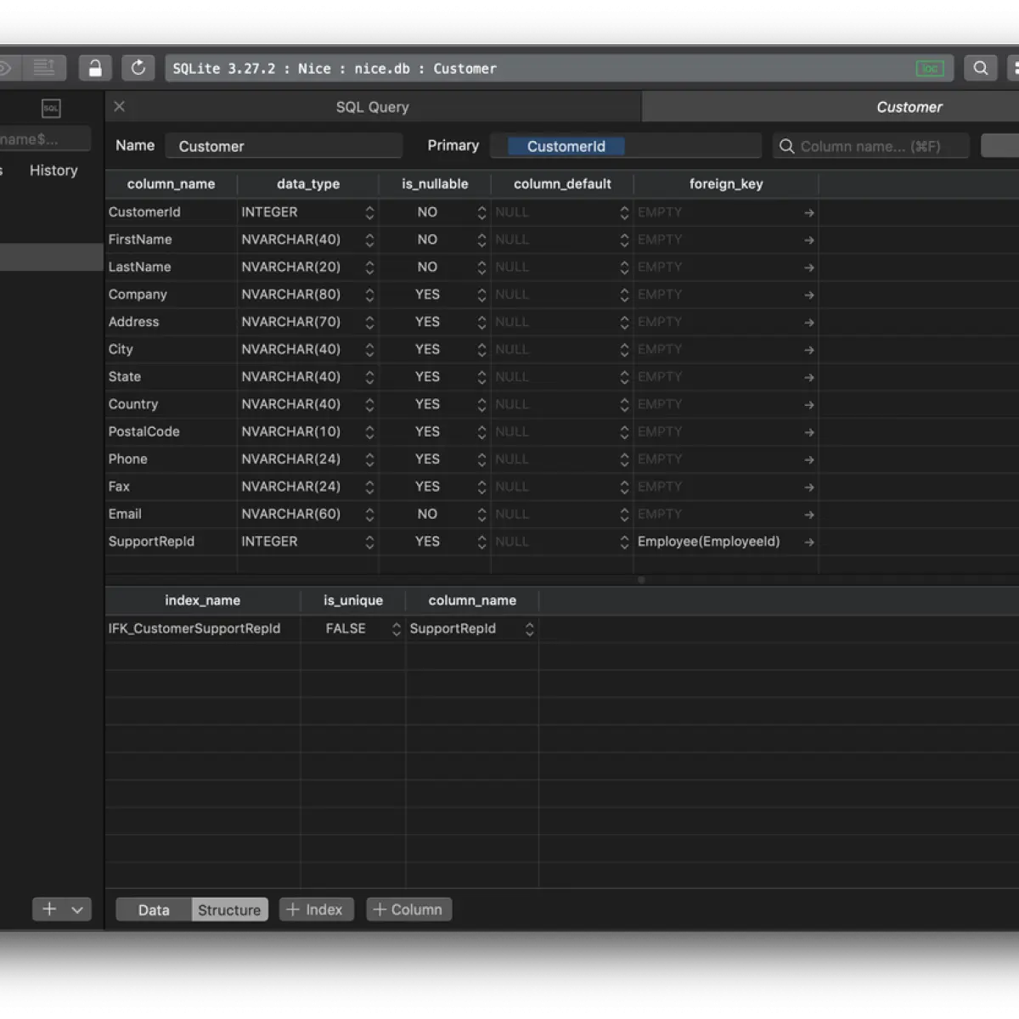Click the lock icon in the toolbar
Viewport: 1019px width, 1019px height.
(95, 68)
